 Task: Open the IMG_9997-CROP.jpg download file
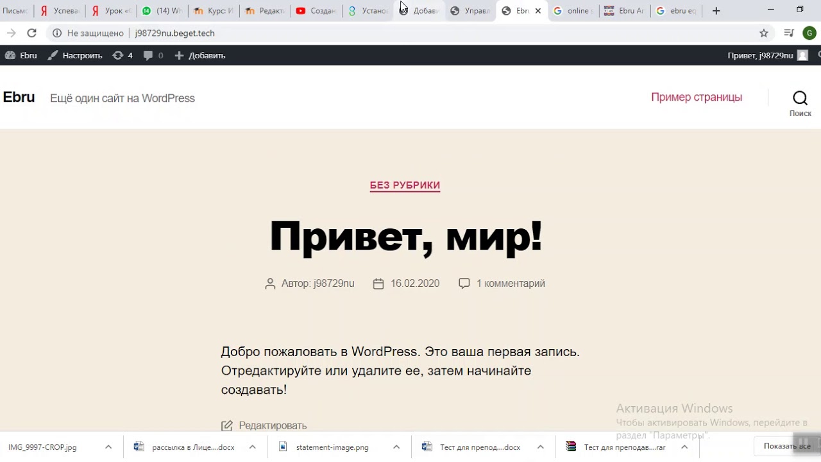pos(42,447)
